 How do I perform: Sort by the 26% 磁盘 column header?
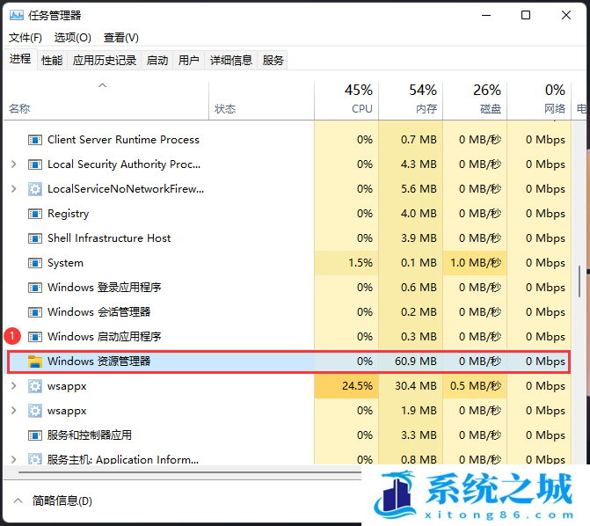pyautogui.click(x=475, y=101)
